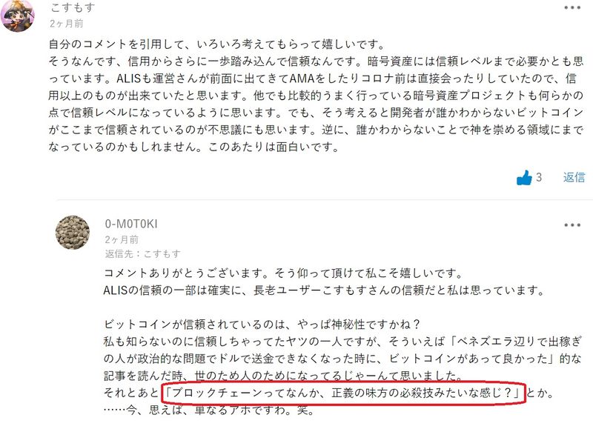Click the 返信 reply link
The width and height of the screenshot is (593, 432).
click(574, 177)
